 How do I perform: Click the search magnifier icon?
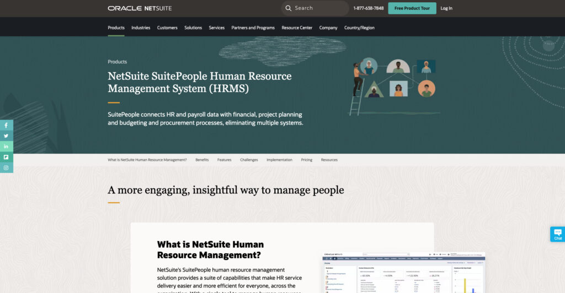coord(288,8)
